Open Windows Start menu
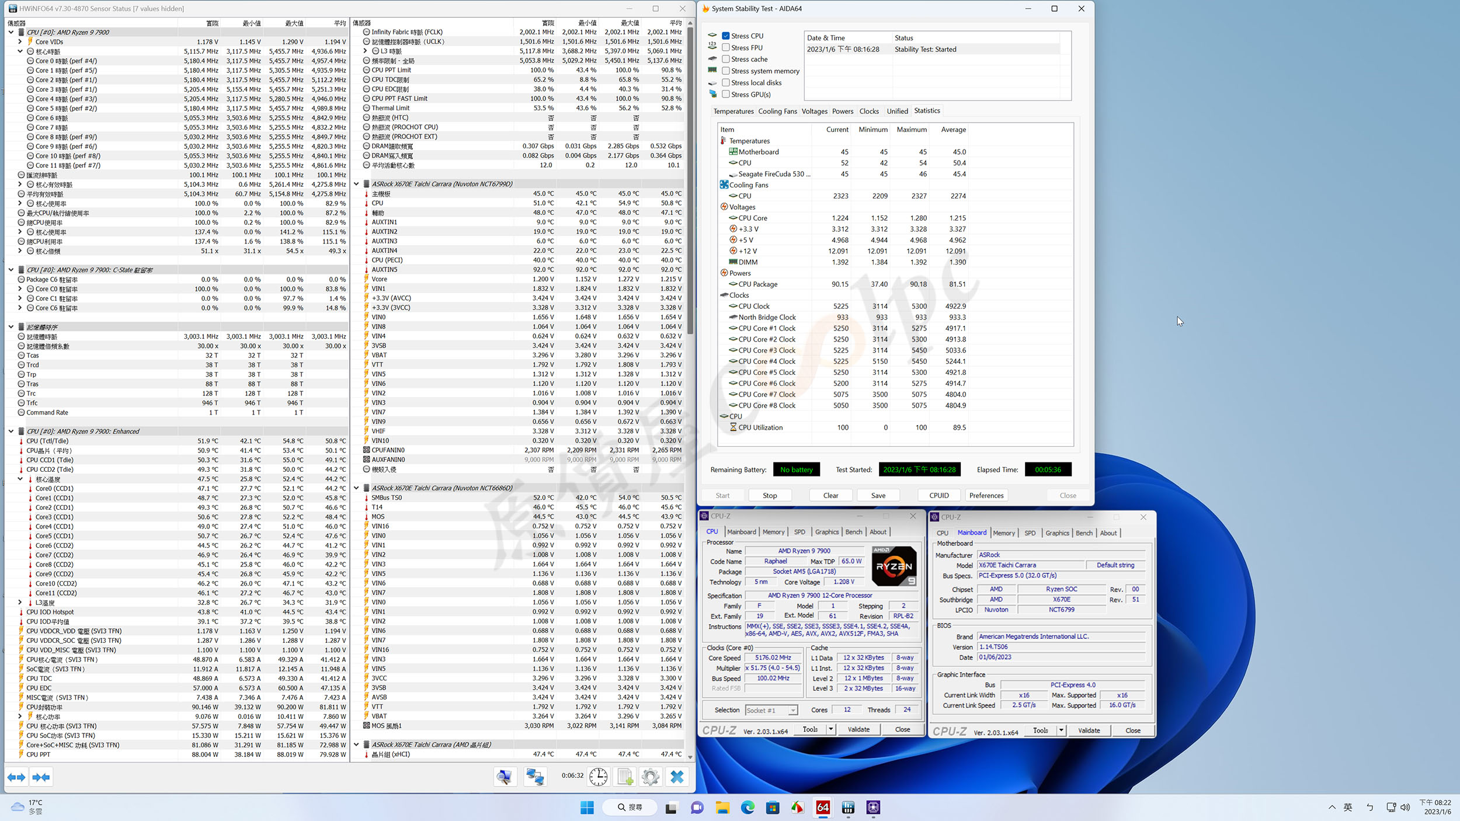 (x=587, y=808)
